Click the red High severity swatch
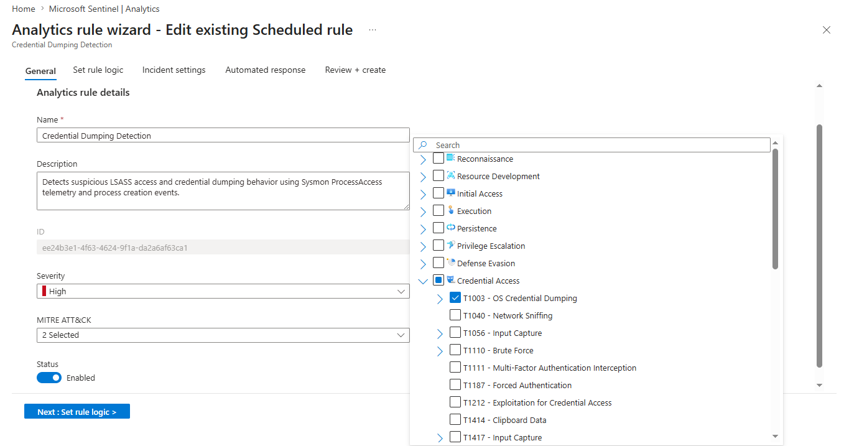 coord(44,291)
